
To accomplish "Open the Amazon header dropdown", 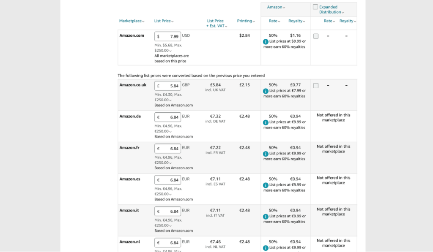I will (276, 7).
